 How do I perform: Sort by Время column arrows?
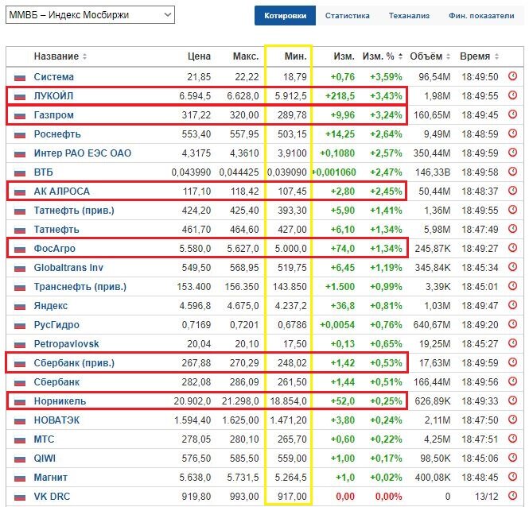(496, 56)
